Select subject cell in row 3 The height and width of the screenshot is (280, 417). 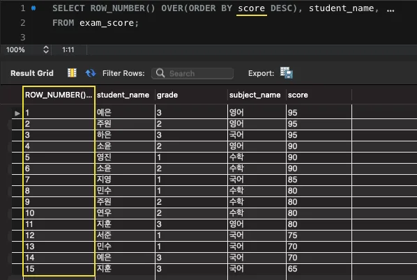coord(257,135)
